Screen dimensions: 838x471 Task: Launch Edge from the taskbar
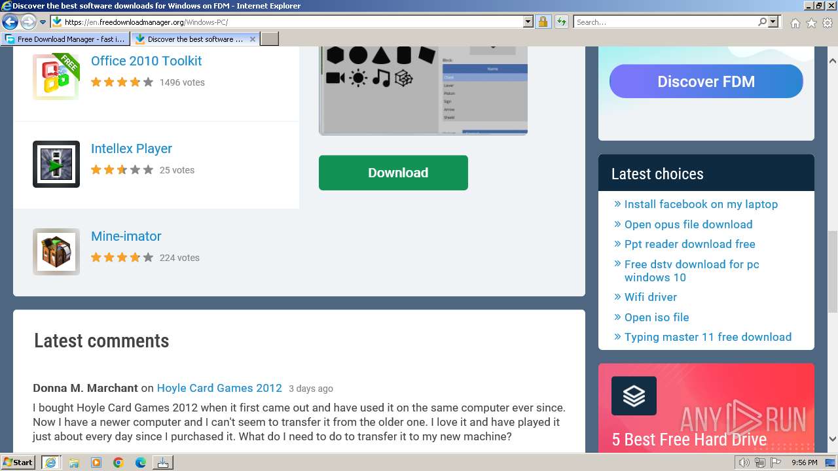pyautogui.click(x=141, y=462)
